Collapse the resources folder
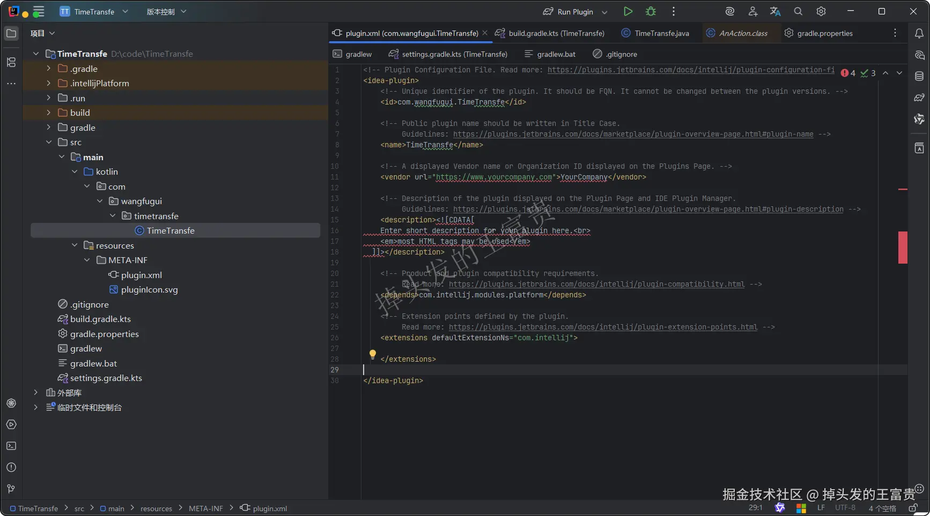Screen dimensions: 930x516 pyautogui.click(x=75, y=245)
